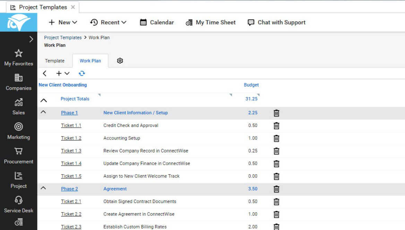Open the Companies module in sidebar
Screen dimensions: 405x230
click(18, 82)
